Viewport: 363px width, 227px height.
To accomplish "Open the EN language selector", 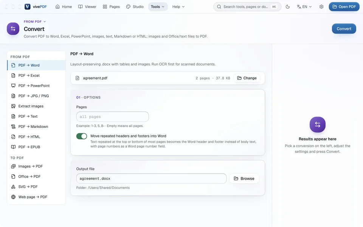I will tap(304, 7).
